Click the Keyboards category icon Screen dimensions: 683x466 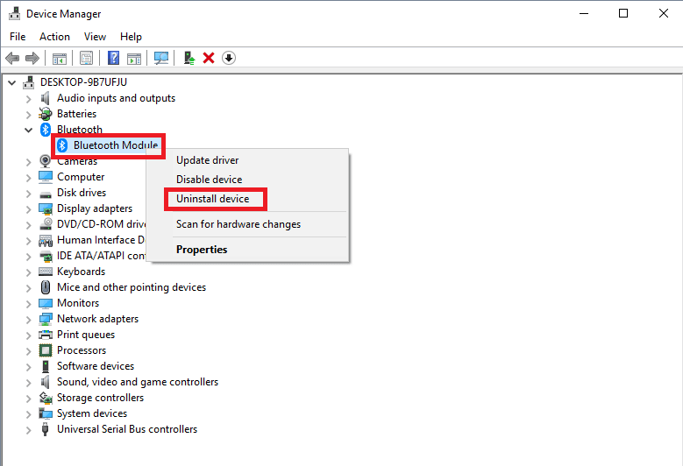46,272
